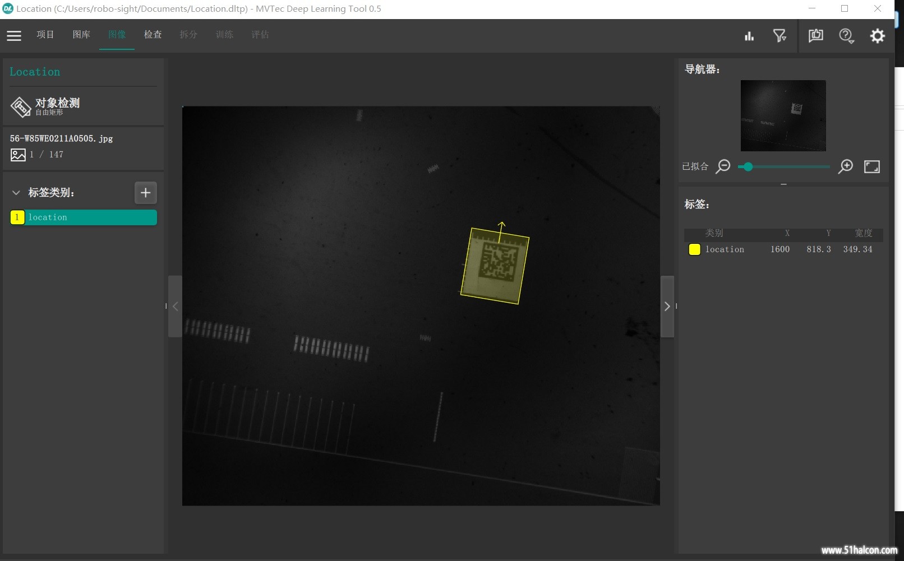Open the filter funnel icon
Image resolution: width=904 pixels, height=561 pixels.
point(780,36)
